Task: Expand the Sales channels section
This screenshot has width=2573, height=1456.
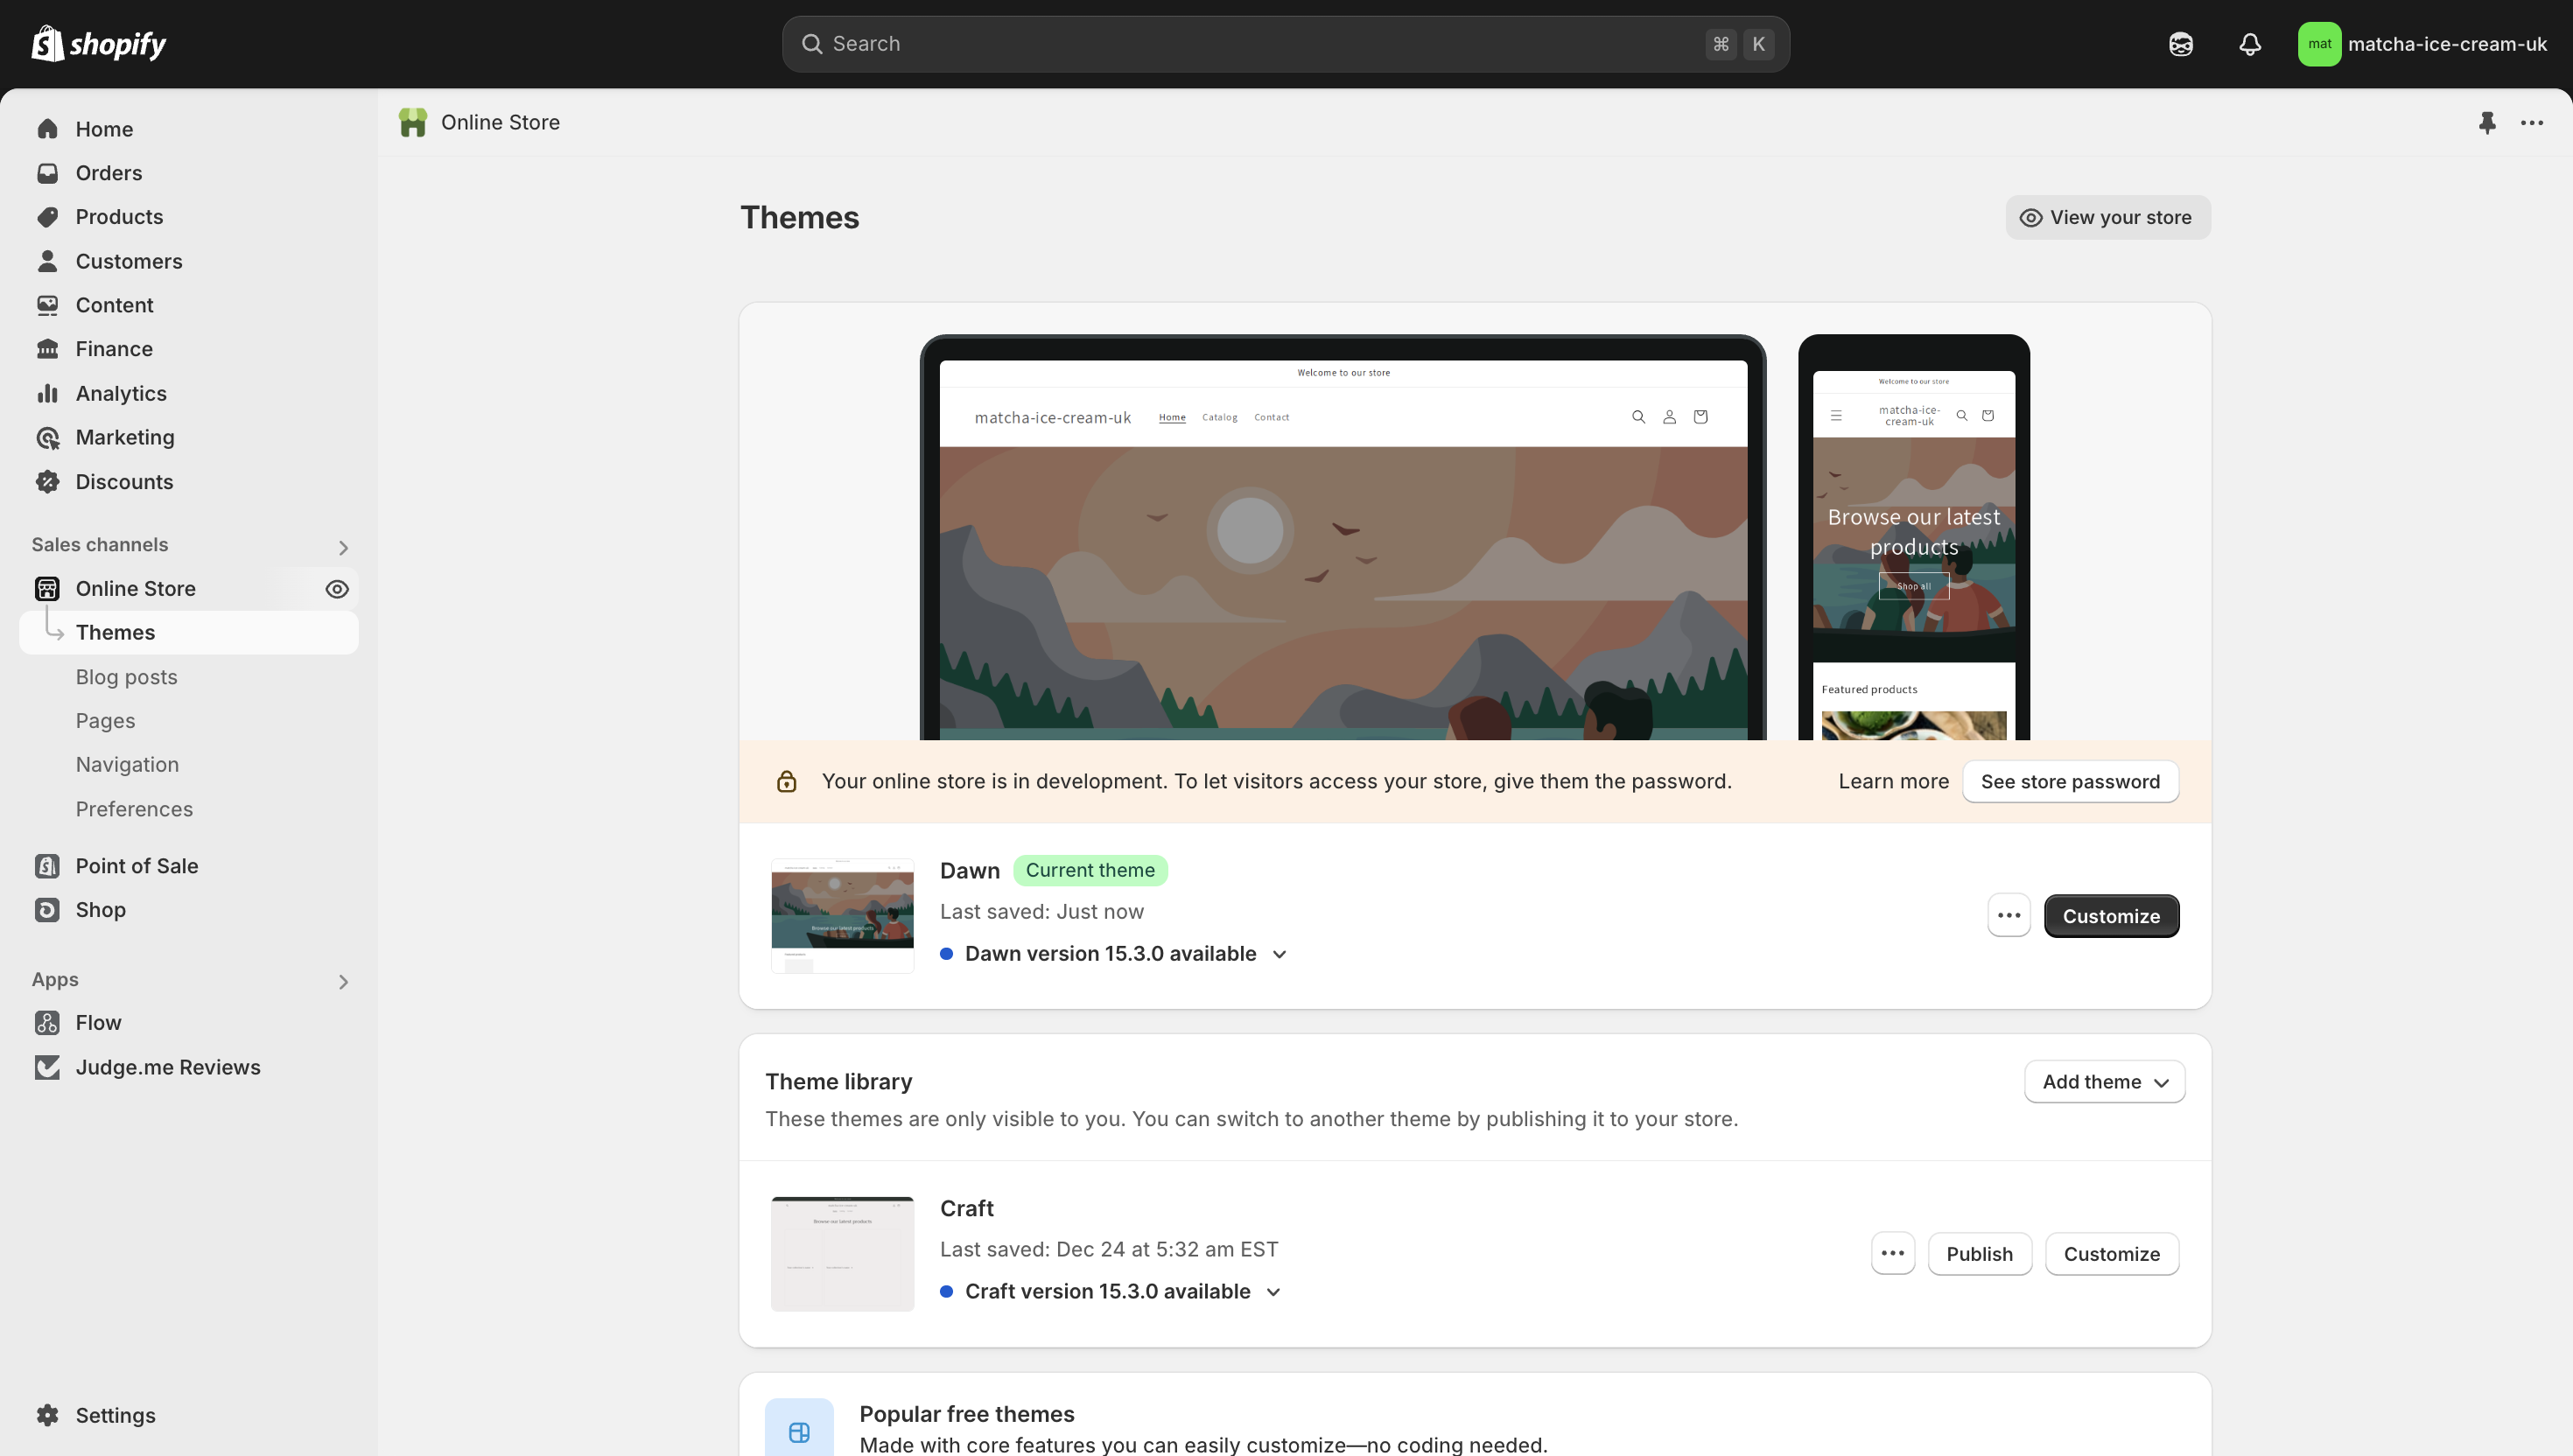Action: pyautogui.click(x=343, y=547)
